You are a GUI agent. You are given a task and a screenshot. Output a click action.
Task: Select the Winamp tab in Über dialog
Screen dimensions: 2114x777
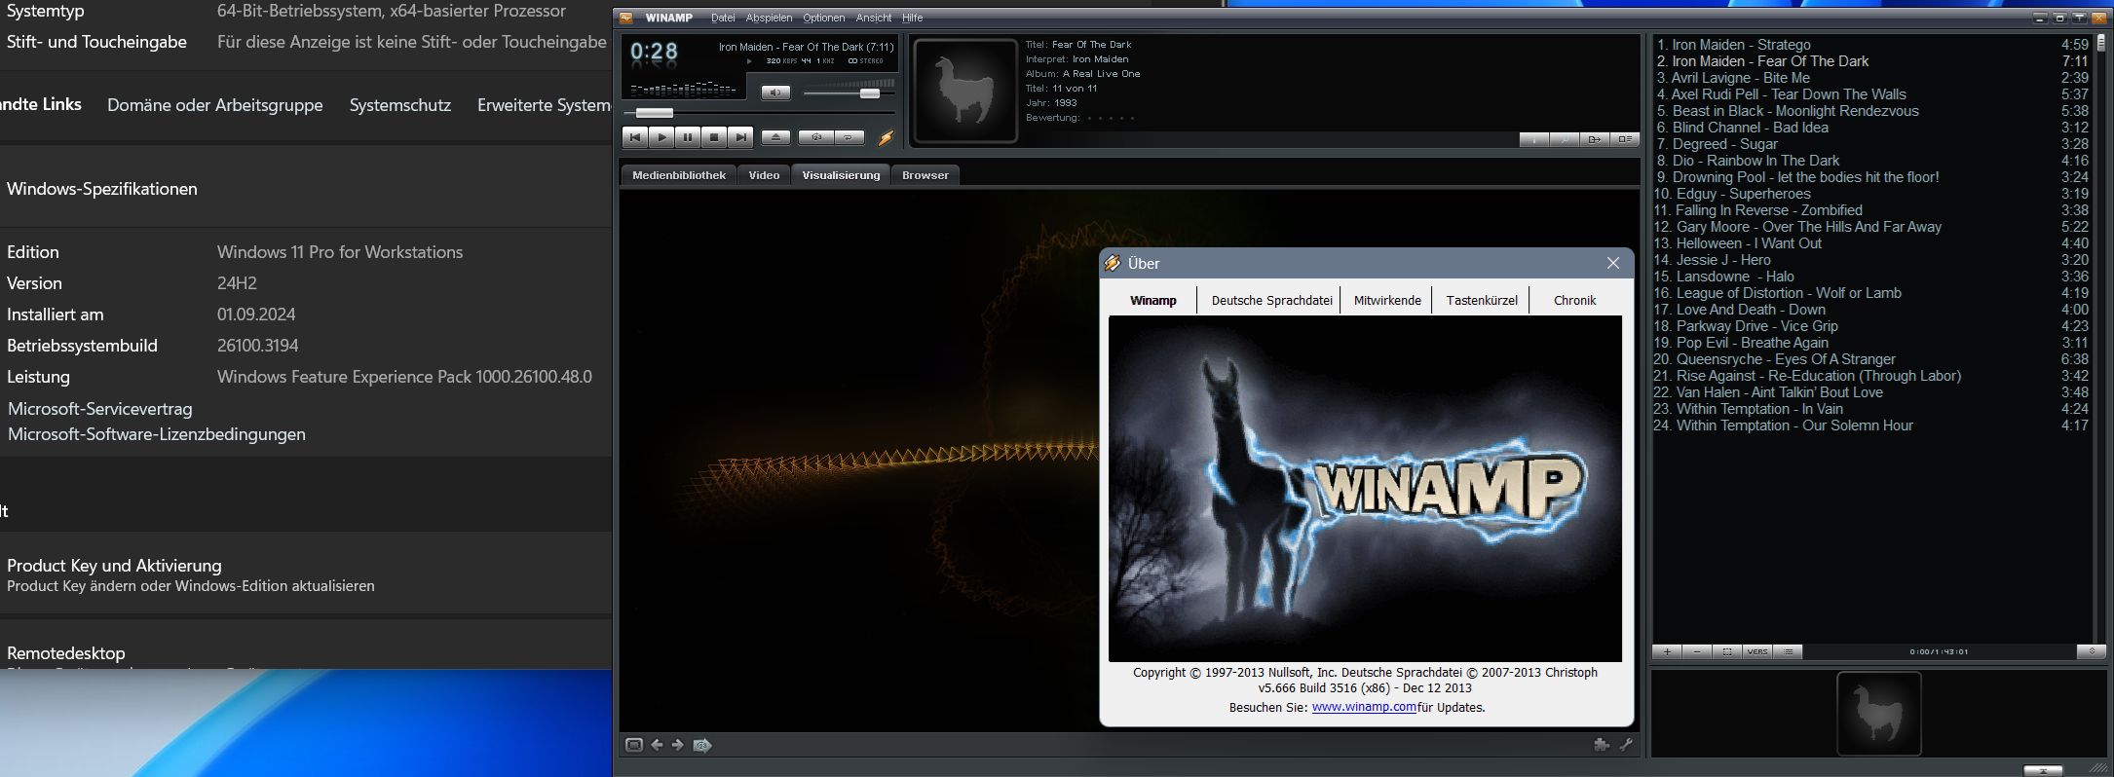click(x=1153, y=300)
